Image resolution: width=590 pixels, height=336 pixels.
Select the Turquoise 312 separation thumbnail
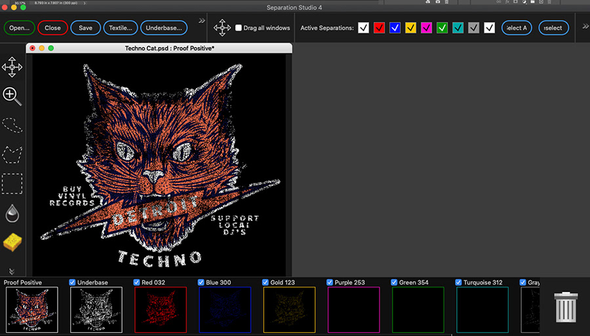482,310
